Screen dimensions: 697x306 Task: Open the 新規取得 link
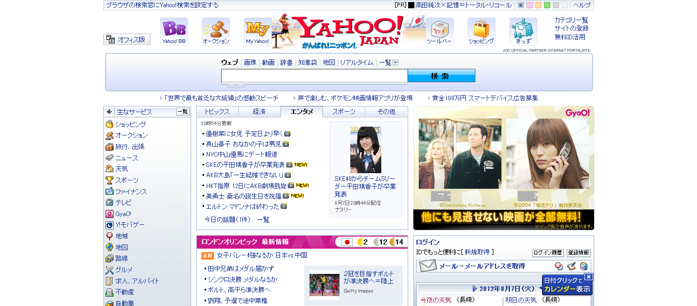pyautogui.click(x=477, y=252)
